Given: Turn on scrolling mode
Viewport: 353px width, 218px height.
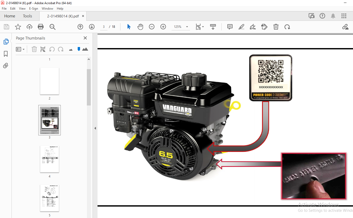Looking at the screenshot, I should 213,27.
